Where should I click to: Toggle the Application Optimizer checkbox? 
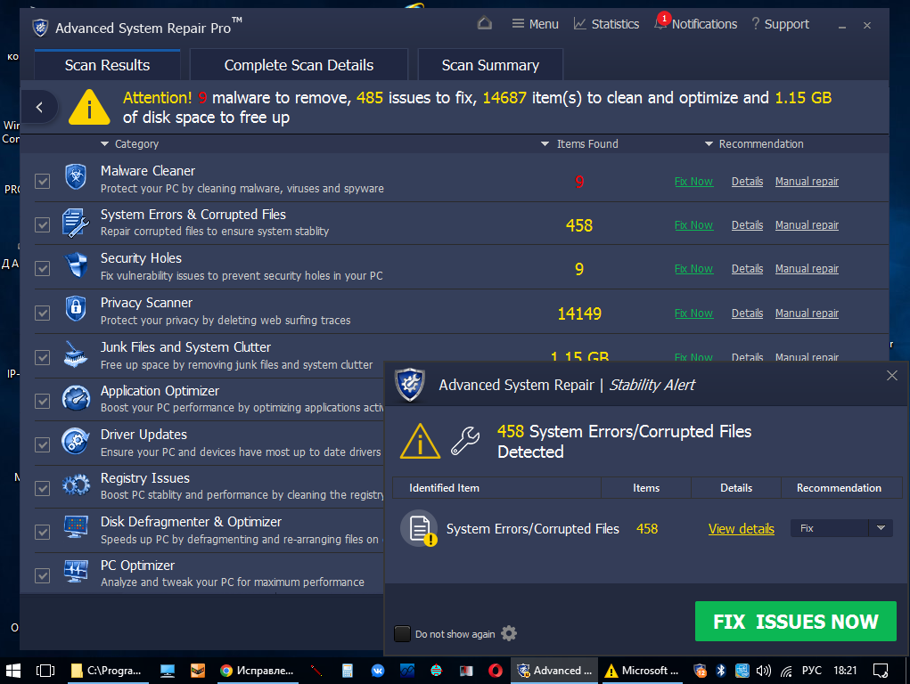tap(43, 401)
